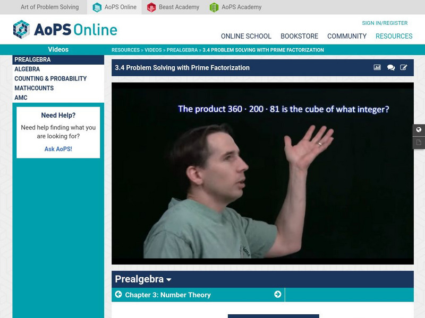Click the AoPS hexagon logo in the header
The image size is (425, 318).
[22, 29]
